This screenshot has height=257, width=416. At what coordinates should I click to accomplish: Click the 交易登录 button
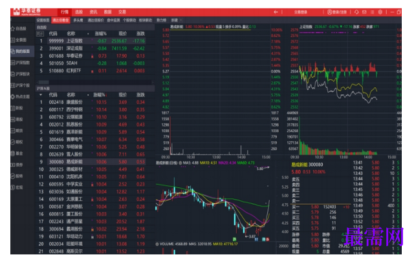(x=301, y=12)
